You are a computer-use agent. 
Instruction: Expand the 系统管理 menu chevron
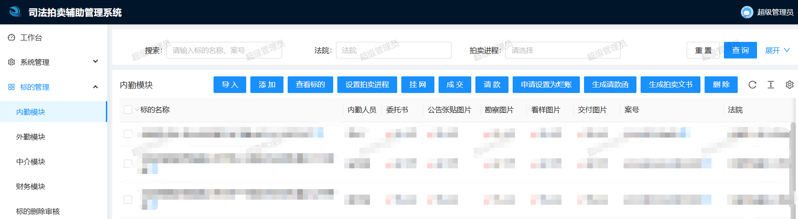click(x=96, y=61)
